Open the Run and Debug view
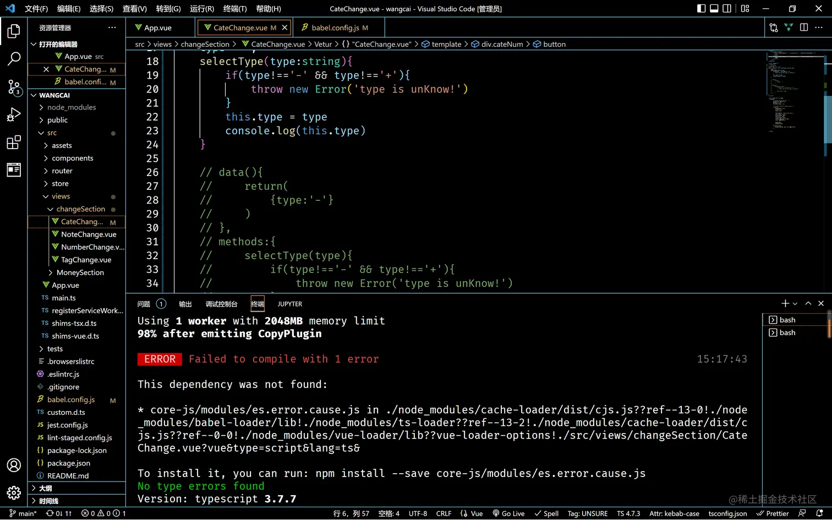Image resolution: width=832 pixels, height=520 pixels. [x=14, y=114]
